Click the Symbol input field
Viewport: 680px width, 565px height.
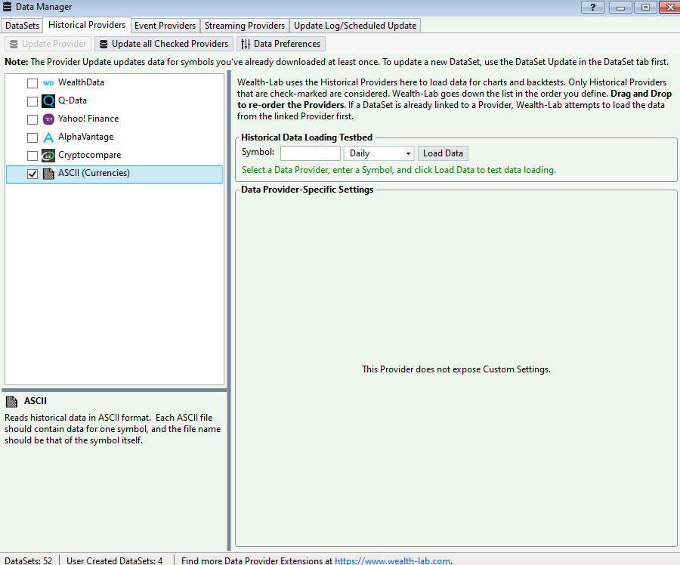(311, 153)
